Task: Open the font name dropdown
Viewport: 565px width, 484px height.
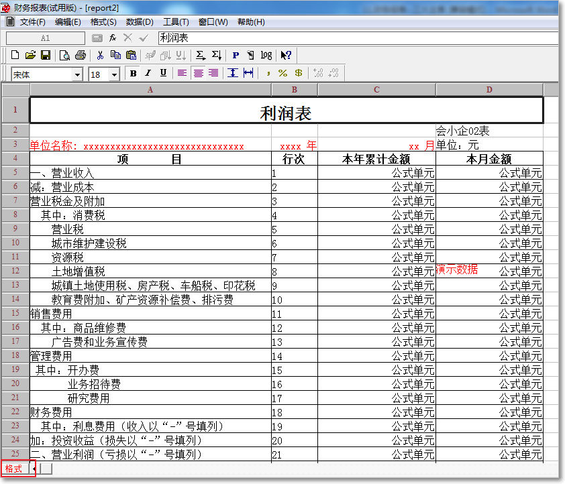Action: point(76,74)
